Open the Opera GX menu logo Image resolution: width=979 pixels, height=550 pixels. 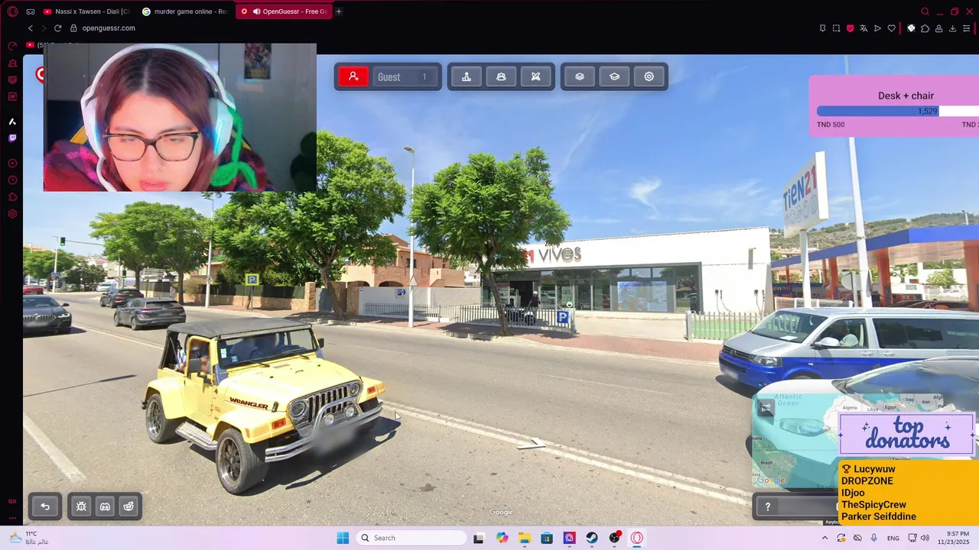coord(12,11)
